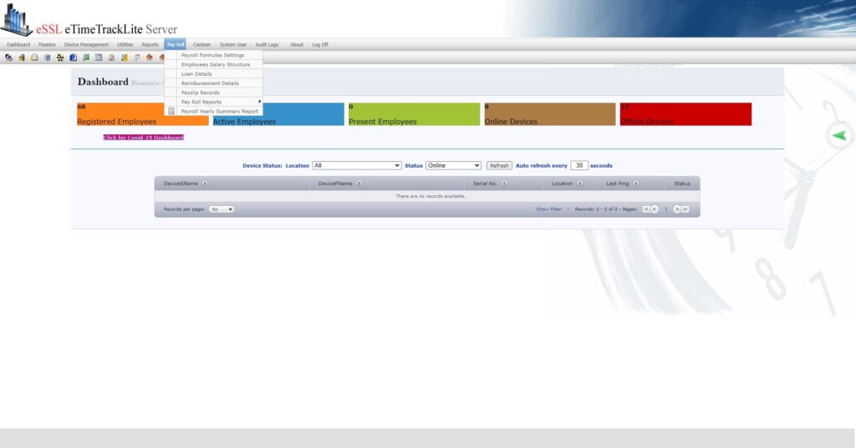Viewport: 856px width, 448px height.
Task: Go to next page of records
Action: [677, 209]
